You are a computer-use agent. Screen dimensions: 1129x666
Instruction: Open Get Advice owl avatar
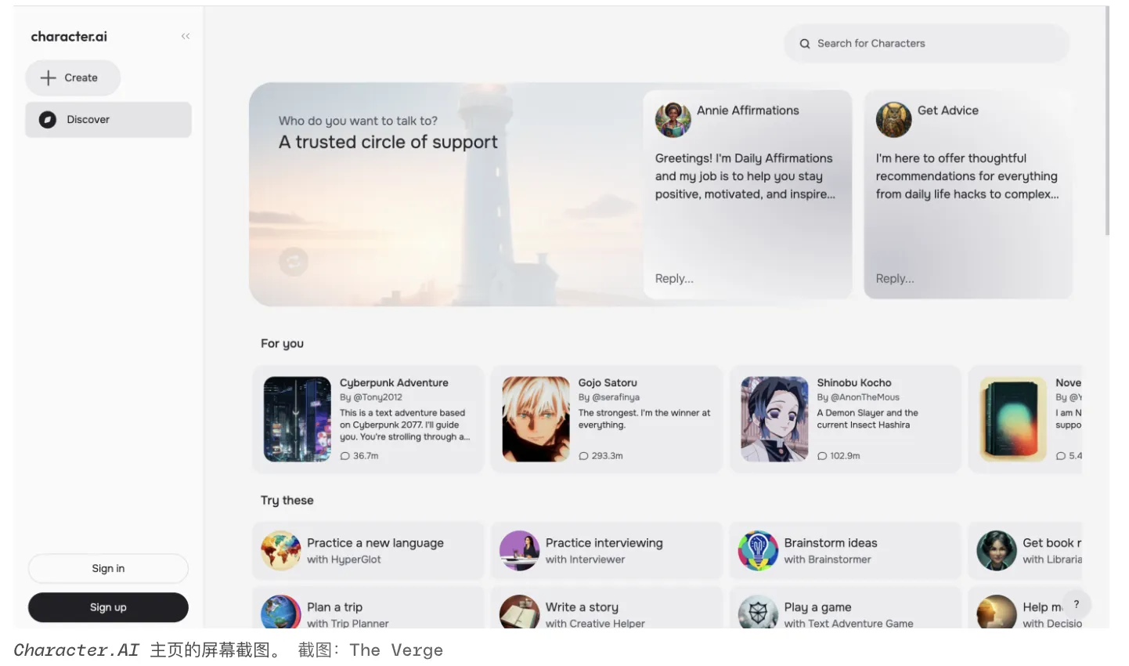click(x=893, y=119)
